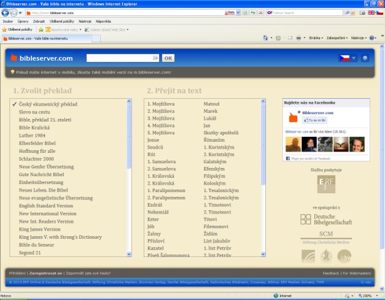Image resolution: width=385 pixels, height=300 pixels.
Task: Click the Bibleserver.com Facebook page link
Action: click(317, 113)
